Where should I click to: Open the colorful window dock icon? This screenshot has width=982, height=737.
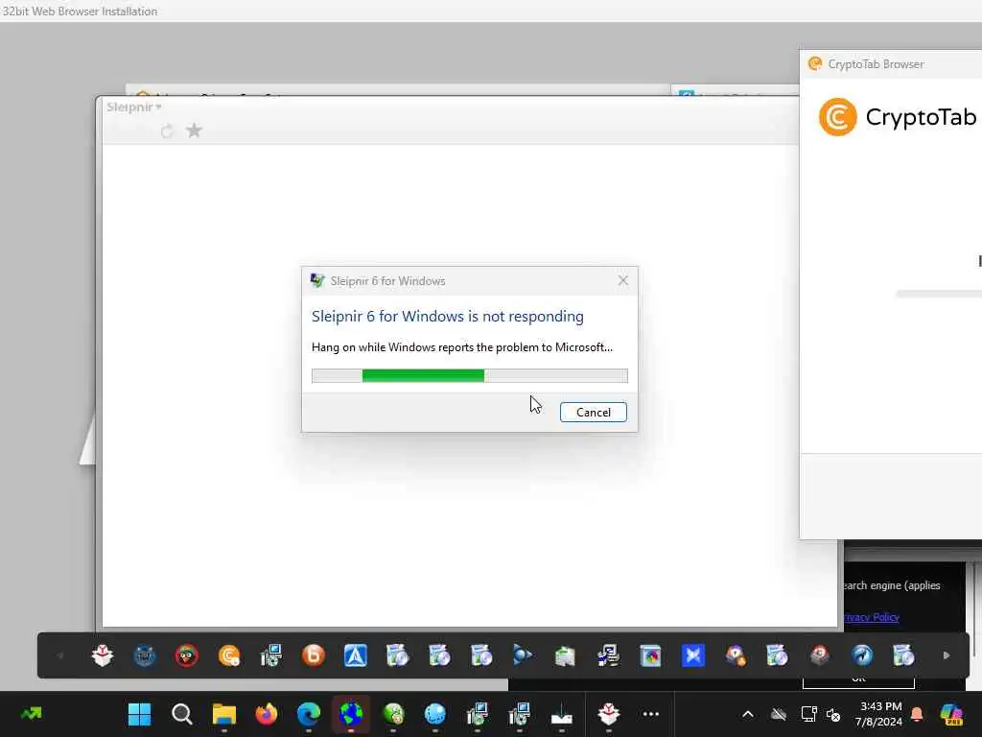[x=650, y=655]
